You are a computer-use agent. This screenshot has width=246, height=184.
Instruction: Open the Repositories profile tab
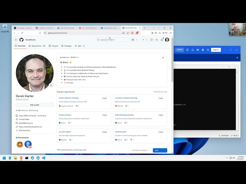pyautogui.click(x=37, y=46)
